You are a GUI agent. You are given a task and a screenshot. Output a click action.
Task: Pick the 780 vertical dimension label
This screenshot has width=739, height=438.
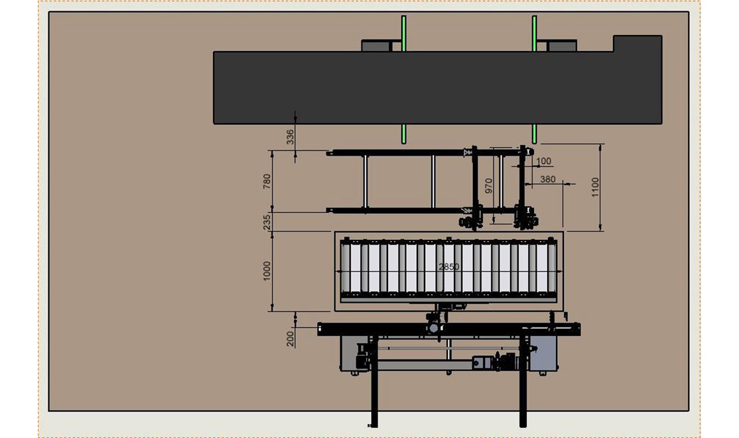click(x=267, y=182)
